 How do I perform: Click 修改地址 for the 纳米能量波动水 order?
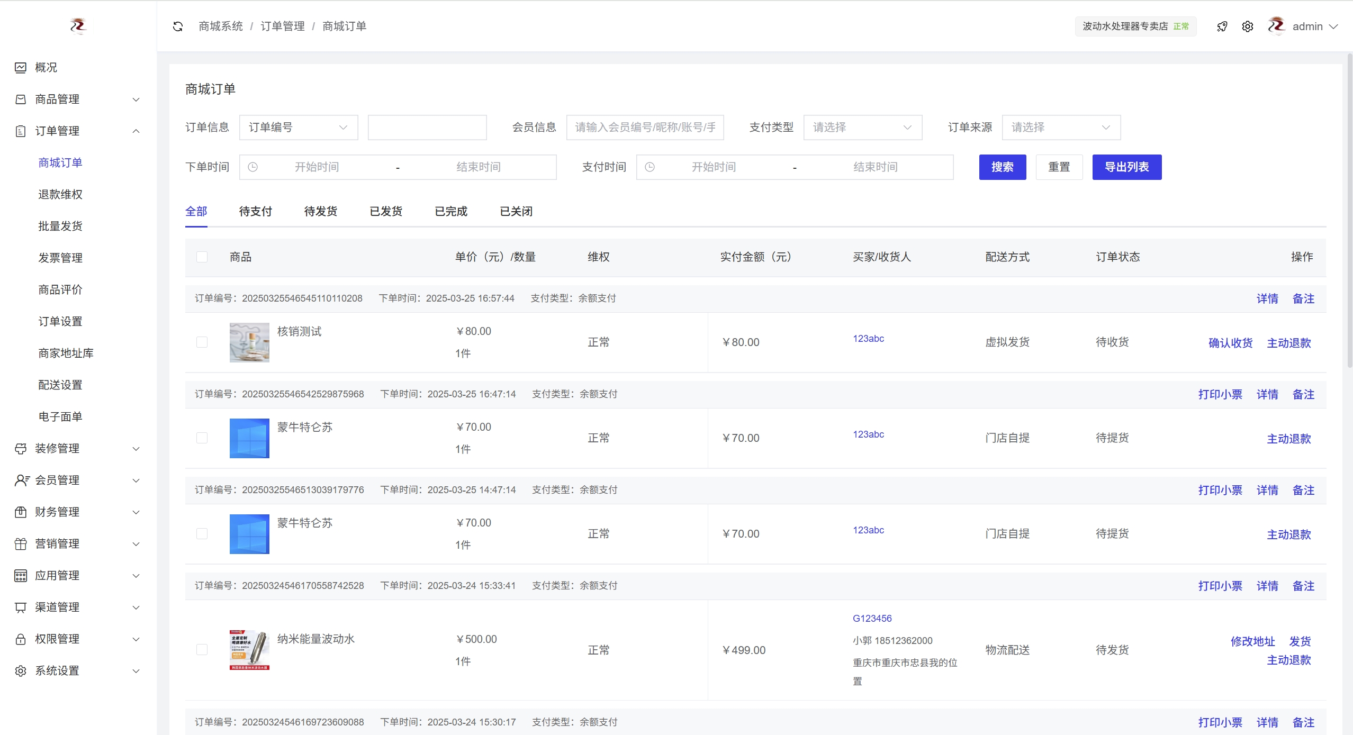coord(1253,641)
